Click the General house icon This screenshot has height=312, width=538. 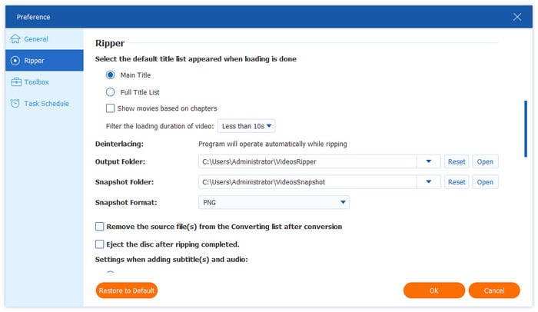tap(15, 39)
